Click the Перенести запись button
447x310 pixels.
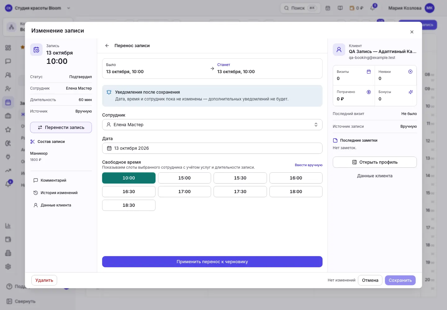(x=61, y=127)
